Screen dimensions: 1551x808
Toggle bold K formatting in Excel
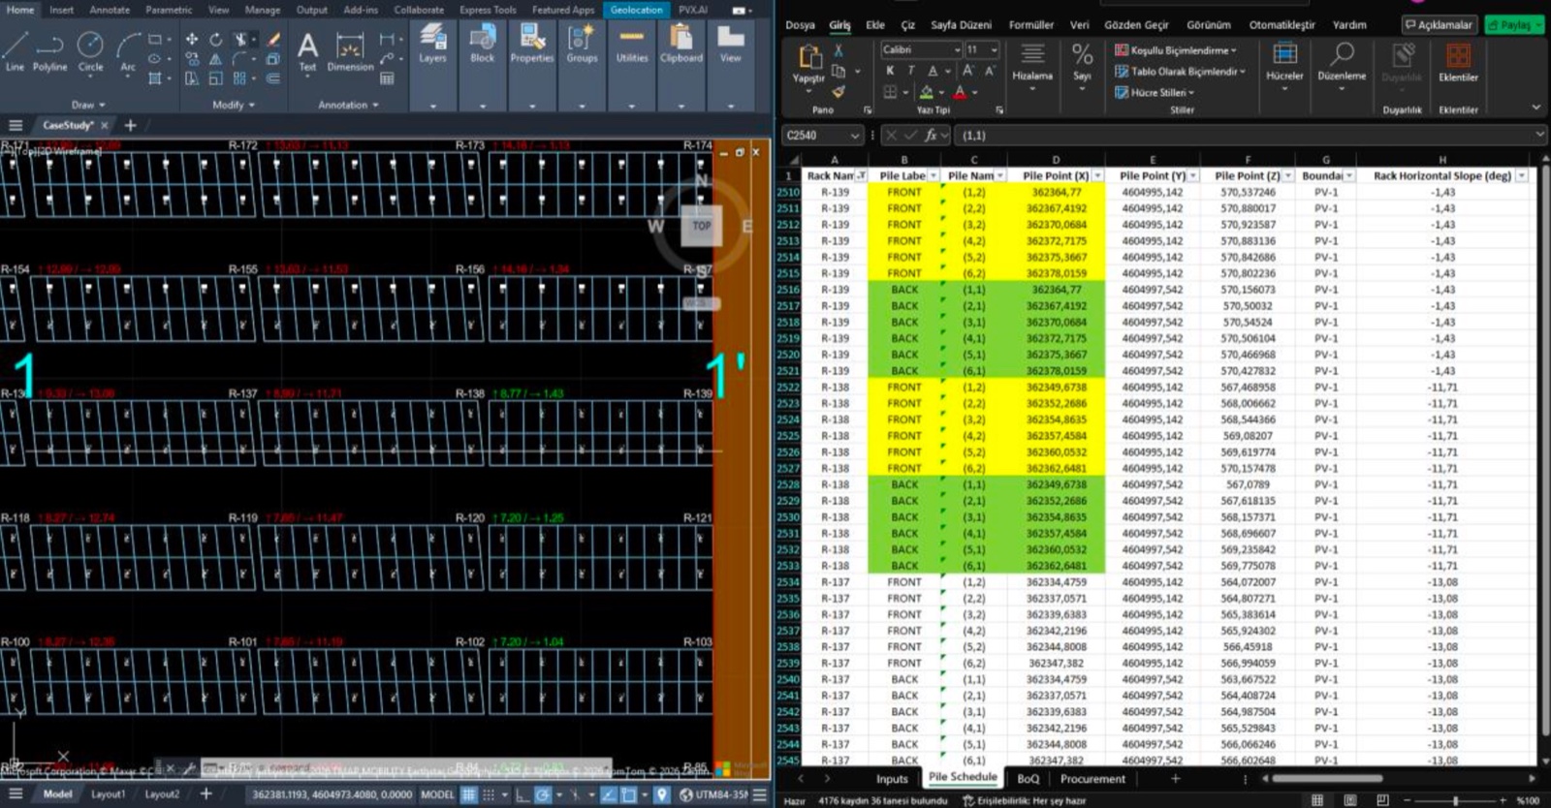pos(890,71)
